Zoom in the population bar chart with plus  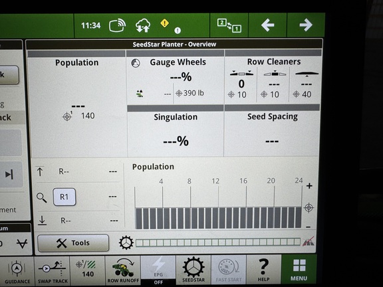coord(309,186)
